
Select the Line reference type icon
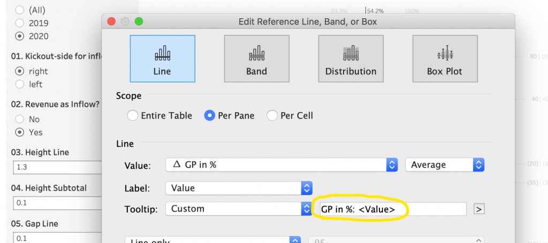pos(163,59)
